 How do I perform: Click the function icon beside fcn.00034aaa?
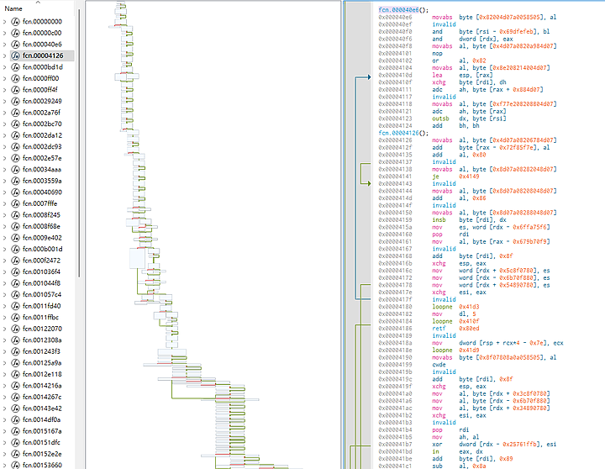pyautogui.click(x=15, y=170)
